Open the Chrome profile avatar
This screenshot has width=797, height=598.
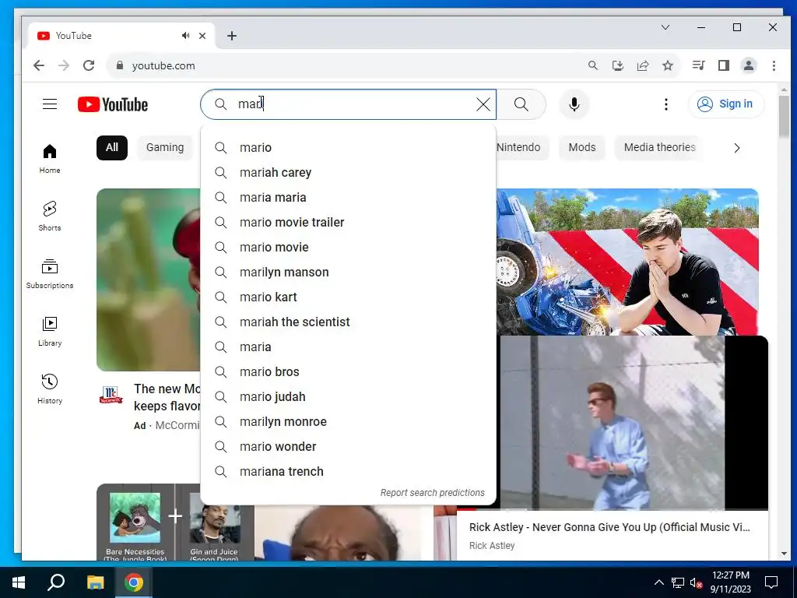[x=749, y=65]
